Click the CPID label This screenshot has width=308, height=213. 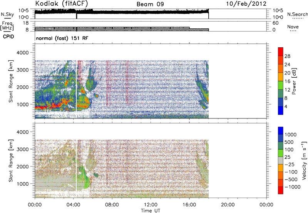click(x=8, y=37)
